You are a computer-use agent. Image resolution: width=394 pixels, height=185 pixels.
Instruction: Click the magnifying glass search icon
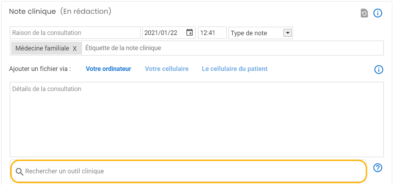click(20, 172)
